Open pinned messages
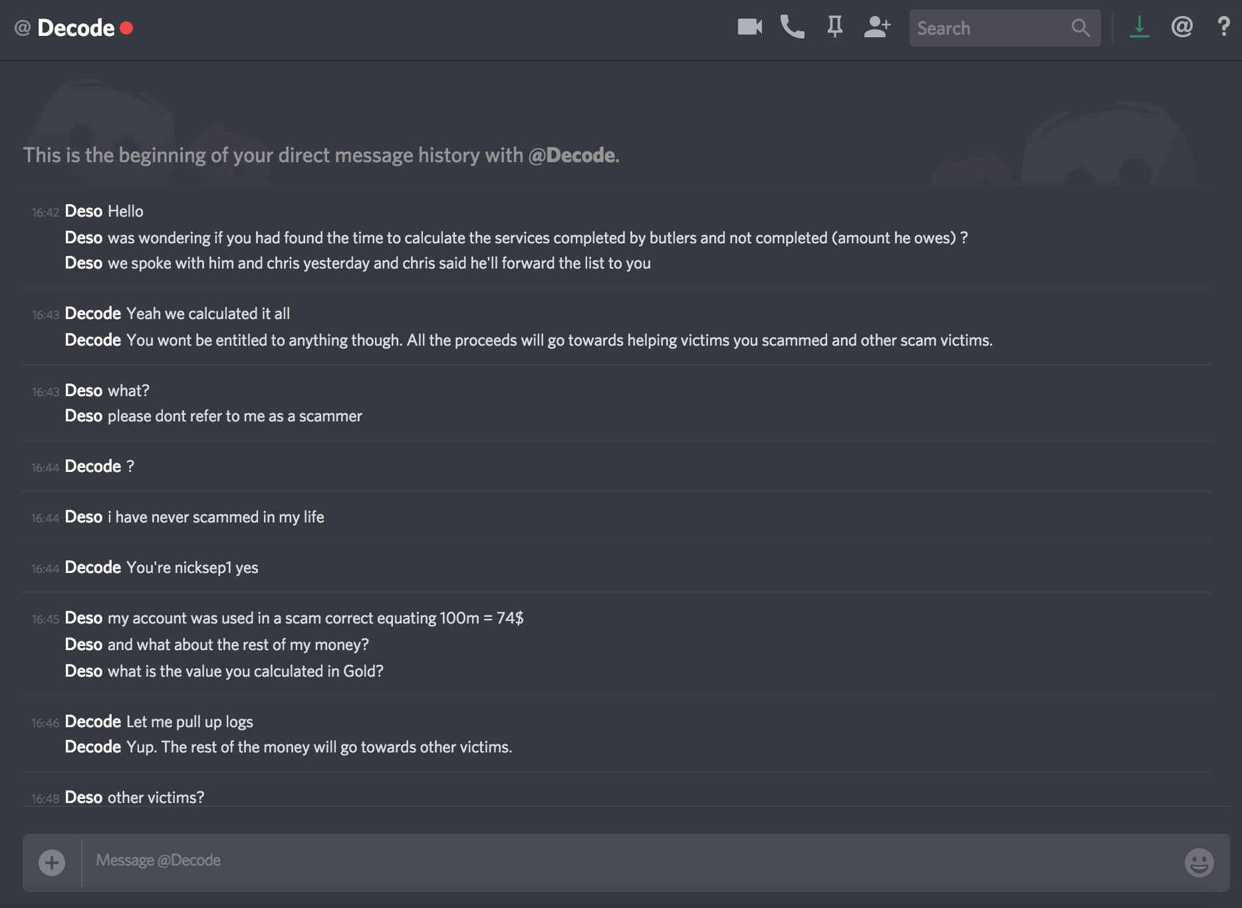Viewport: 1242px width, 908px height. (834, 27)
